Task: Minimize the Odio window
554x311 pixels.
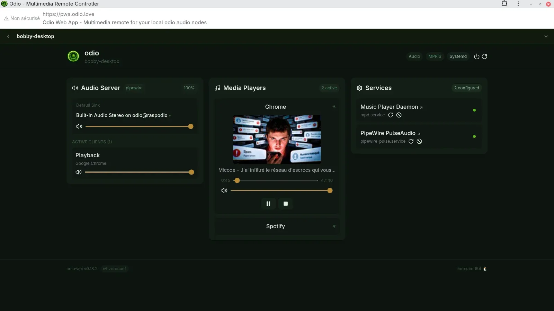Action: (x=531, y=4)
